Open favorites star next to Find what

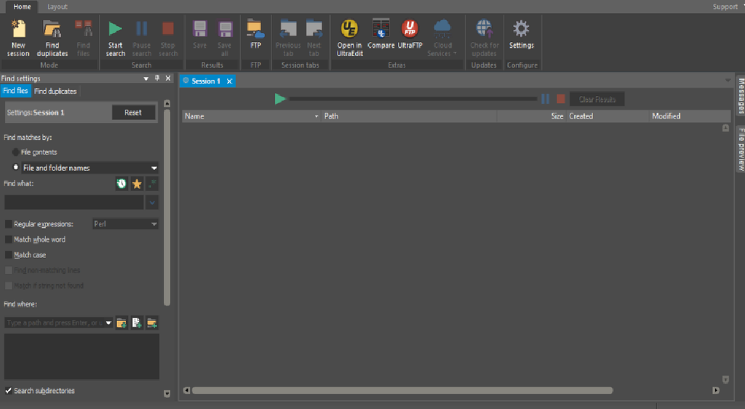click(x=137, y=184)
